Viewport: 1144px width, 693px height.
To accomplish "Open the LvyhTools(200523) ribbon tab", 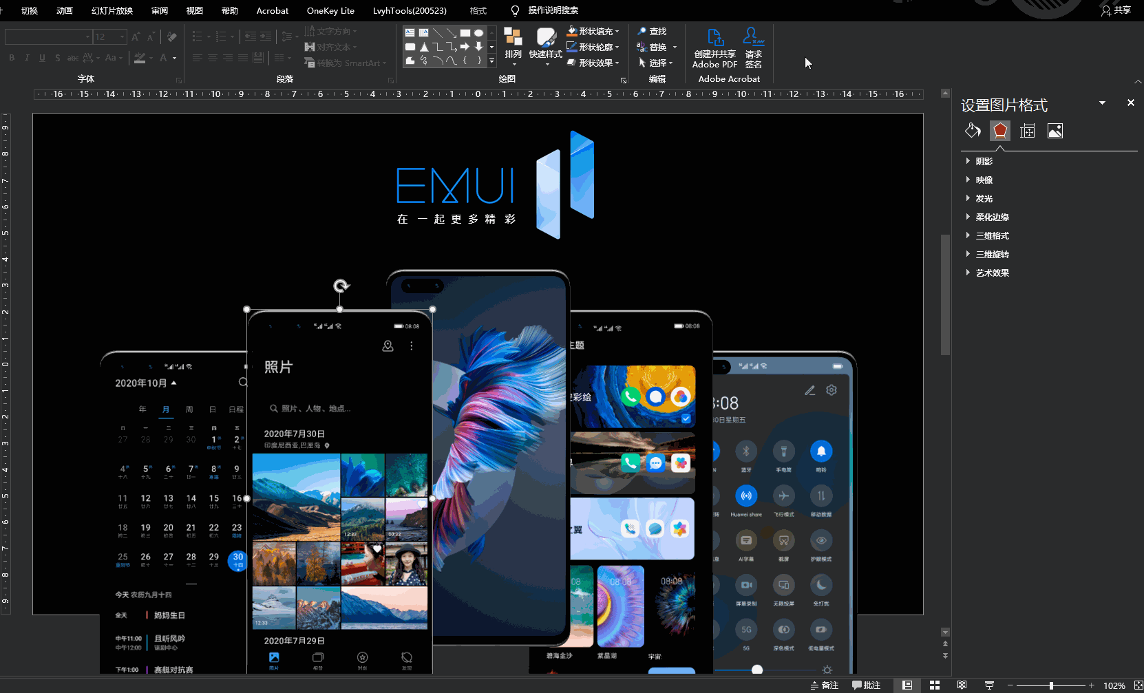I will pyautogui.click(x=410, y=10).
